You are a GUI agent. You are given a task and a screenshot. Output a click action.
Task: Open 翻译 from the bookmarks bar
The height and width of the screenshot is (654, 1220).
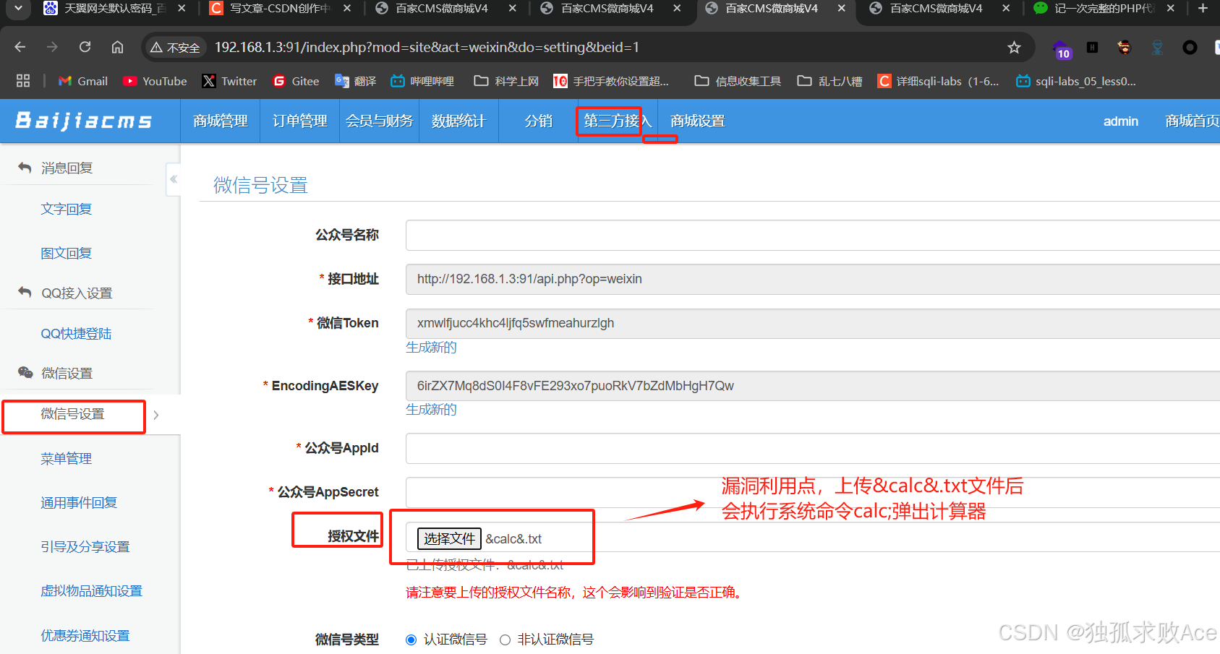coord(355,81)
